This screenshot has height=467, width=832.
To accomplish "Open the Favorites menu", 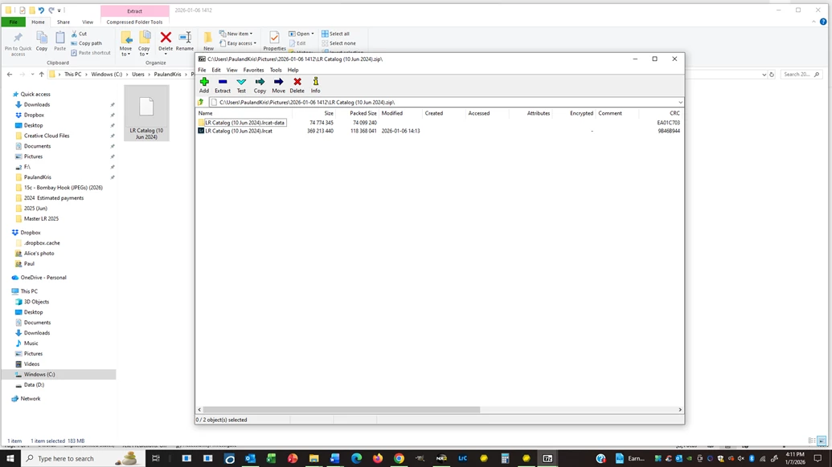I will tap(253, 70).
